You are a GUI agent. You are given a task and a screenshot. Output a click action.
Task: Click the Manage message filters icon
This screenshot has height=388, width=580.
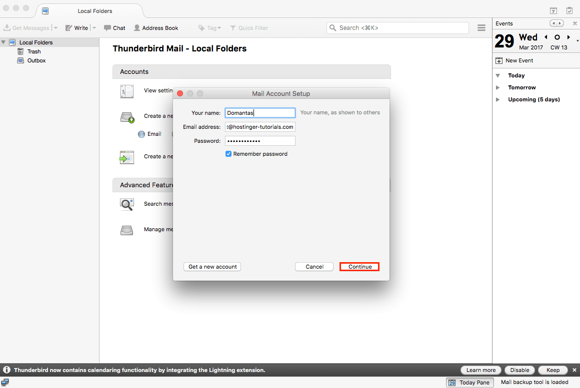[126, 230]
